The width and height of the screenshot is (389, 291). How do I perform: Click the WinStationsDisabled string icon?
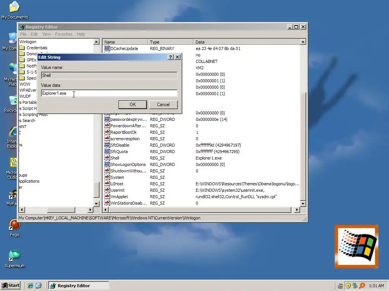[x=107, y=203]
